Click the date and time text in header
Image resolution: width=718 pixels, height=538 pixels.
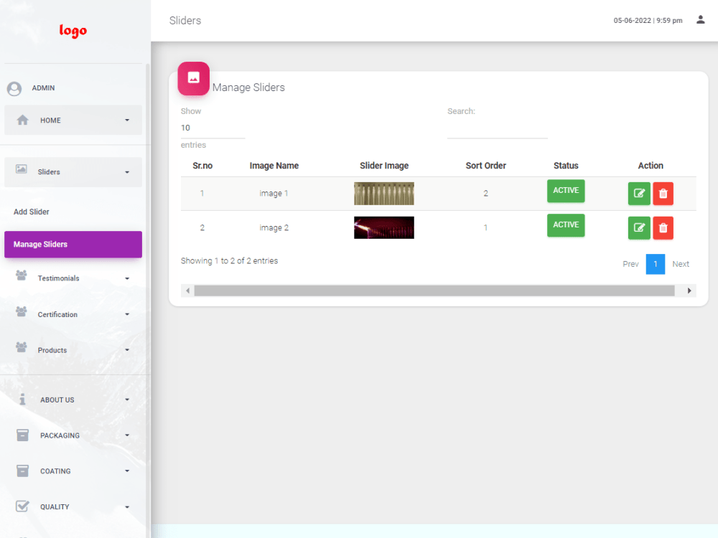(648, 21)
